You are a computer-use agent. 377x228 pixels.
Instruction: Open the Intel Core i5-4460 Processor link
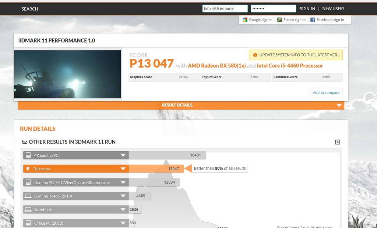pos(290,66)
